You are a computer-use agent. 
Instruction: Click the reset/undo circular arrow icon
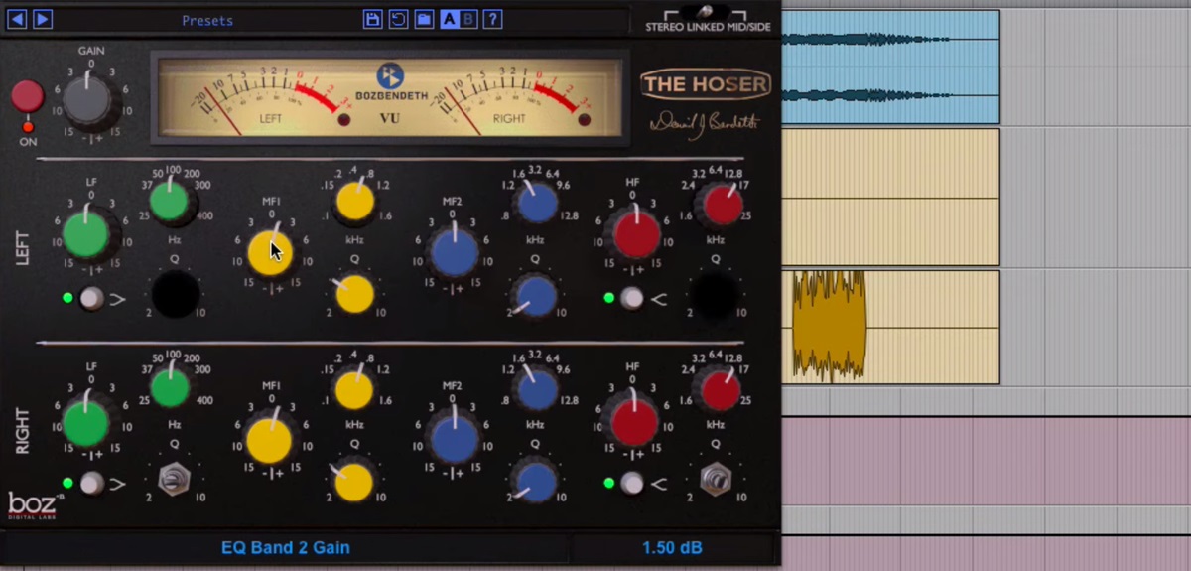point(398,19)
